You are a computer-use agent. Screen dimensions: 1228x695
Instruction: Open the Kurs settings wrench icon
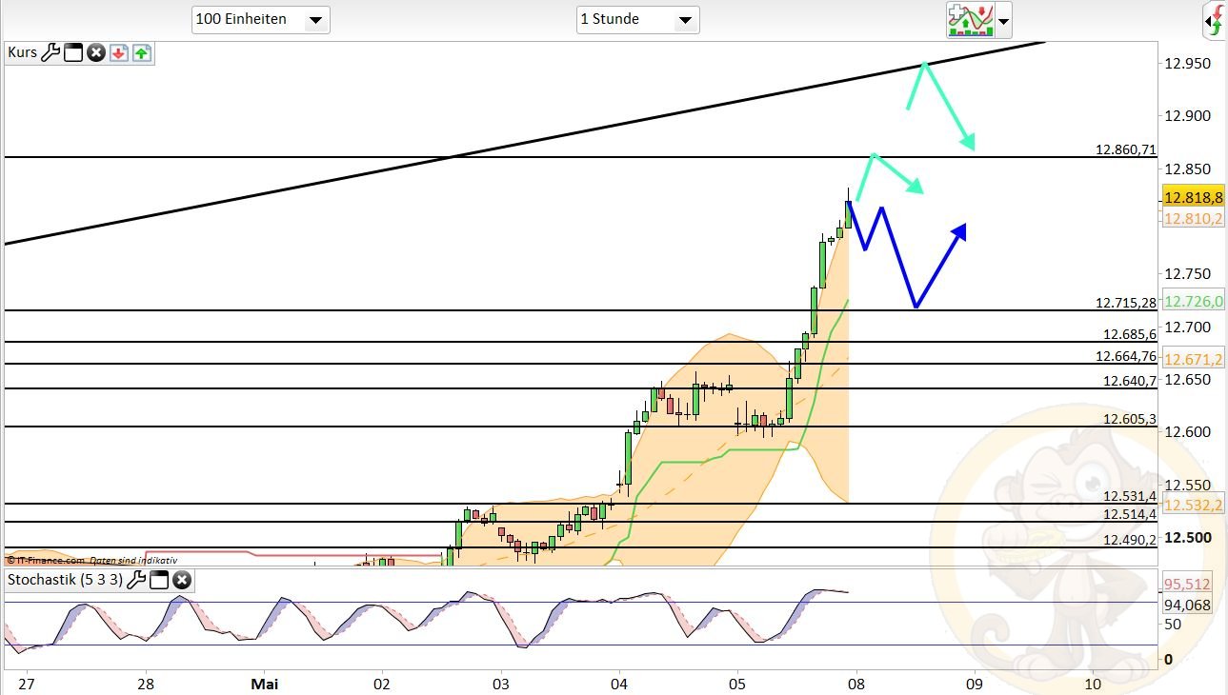coord(50,52)
